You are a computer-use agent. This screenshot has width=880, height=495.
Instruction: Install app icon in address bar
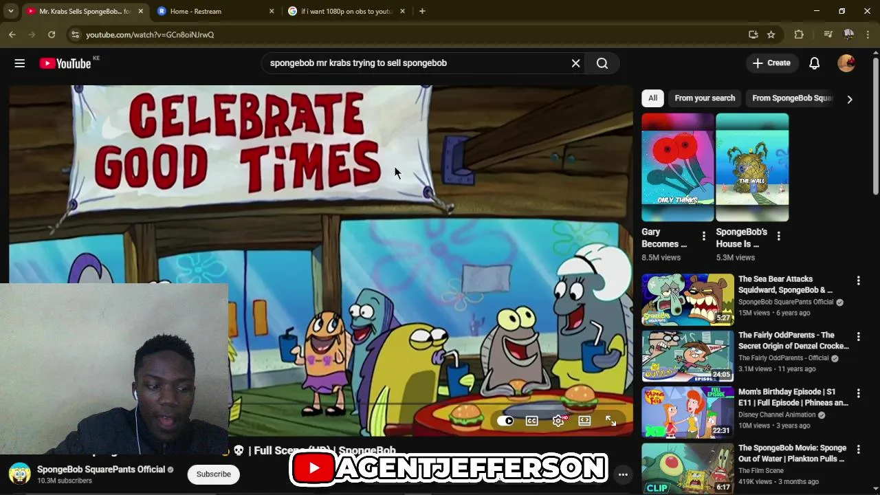pyautogui.click(x=753, y=34)
